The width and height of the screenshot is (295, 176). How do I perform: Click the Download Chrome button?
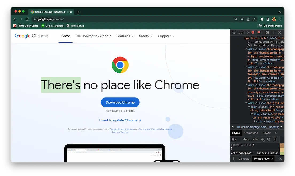click(120, 102)
